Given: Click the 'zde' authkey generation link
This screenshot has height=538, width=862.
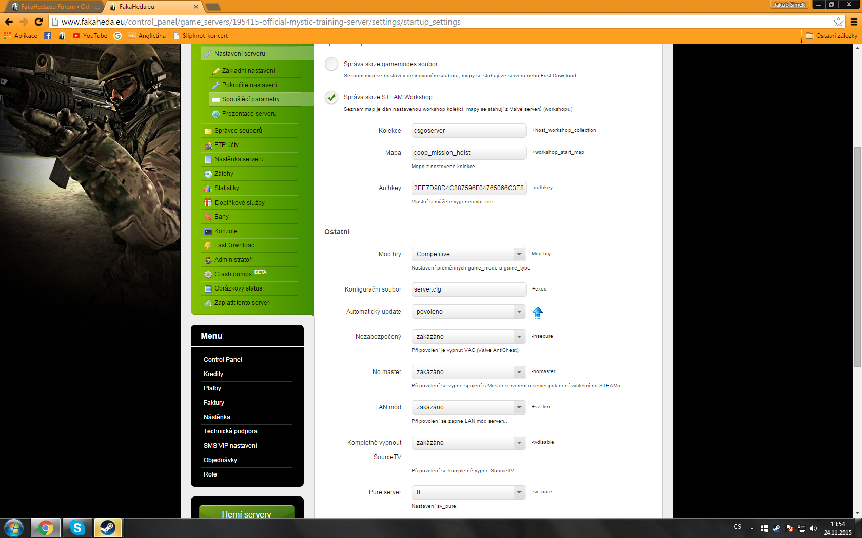Looking at the screenshot, I should pyautogui.click(x=488, y=202).
